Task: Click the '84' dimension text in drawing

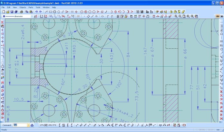Action: pyautogui.click(x=128, y=55)
